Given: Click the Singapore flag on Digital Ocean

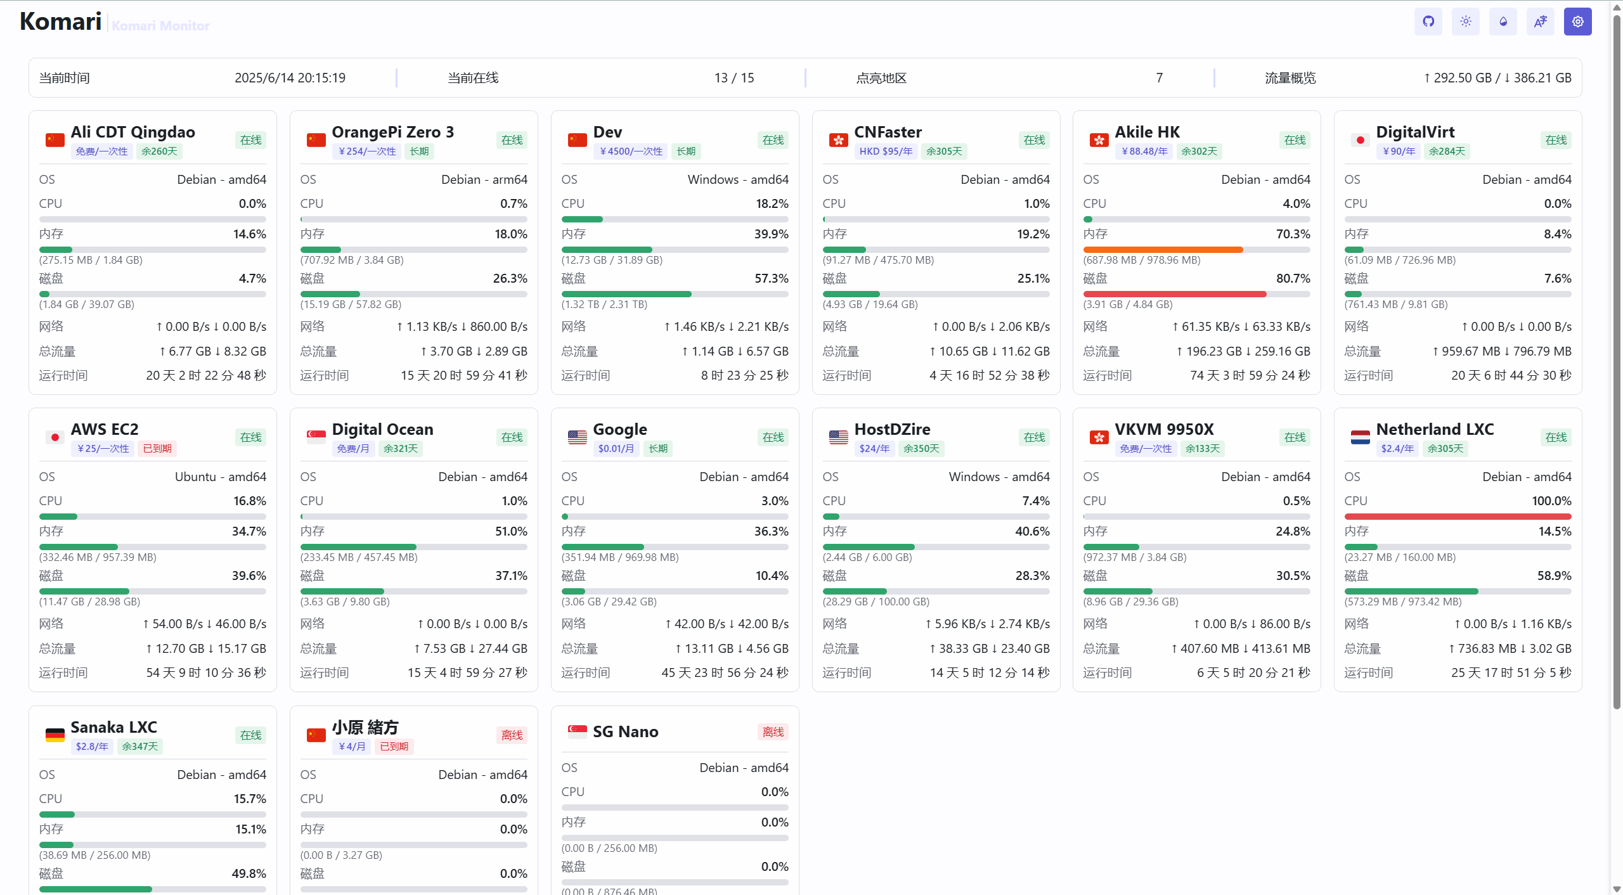Looking at the screenshot, I should pyautogui.click(x=316, y=437).
